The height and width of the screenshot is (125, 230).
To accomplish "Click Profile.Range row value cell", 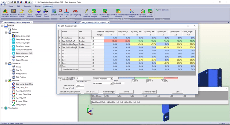I will click(98, 38).
